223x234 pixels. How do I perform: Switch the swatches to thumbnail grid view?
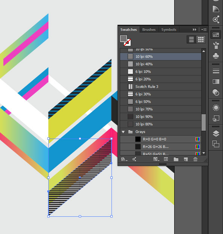click(x=201, y=39)
